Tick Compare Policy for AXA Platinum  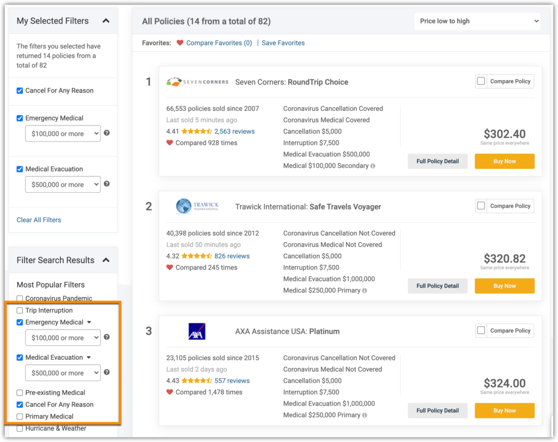481,331
